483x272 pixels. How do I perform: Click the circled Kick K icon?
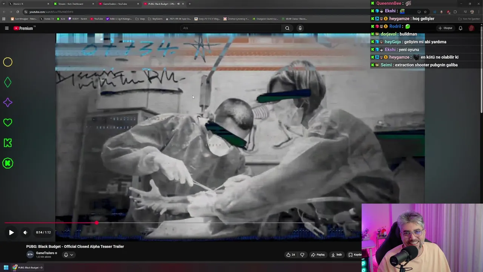point(8,163)
